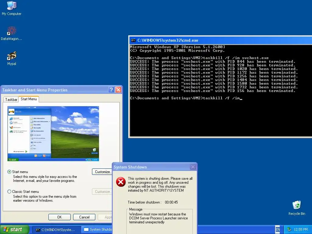
Task: Click Cancel in Taskbar properties
Action: pyautogui.click(x=84, y=217)
